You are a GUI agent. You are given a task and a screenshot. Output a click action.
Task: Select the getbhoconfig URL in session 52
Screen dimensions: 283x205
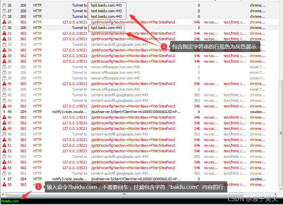click(x=133, y=151)
